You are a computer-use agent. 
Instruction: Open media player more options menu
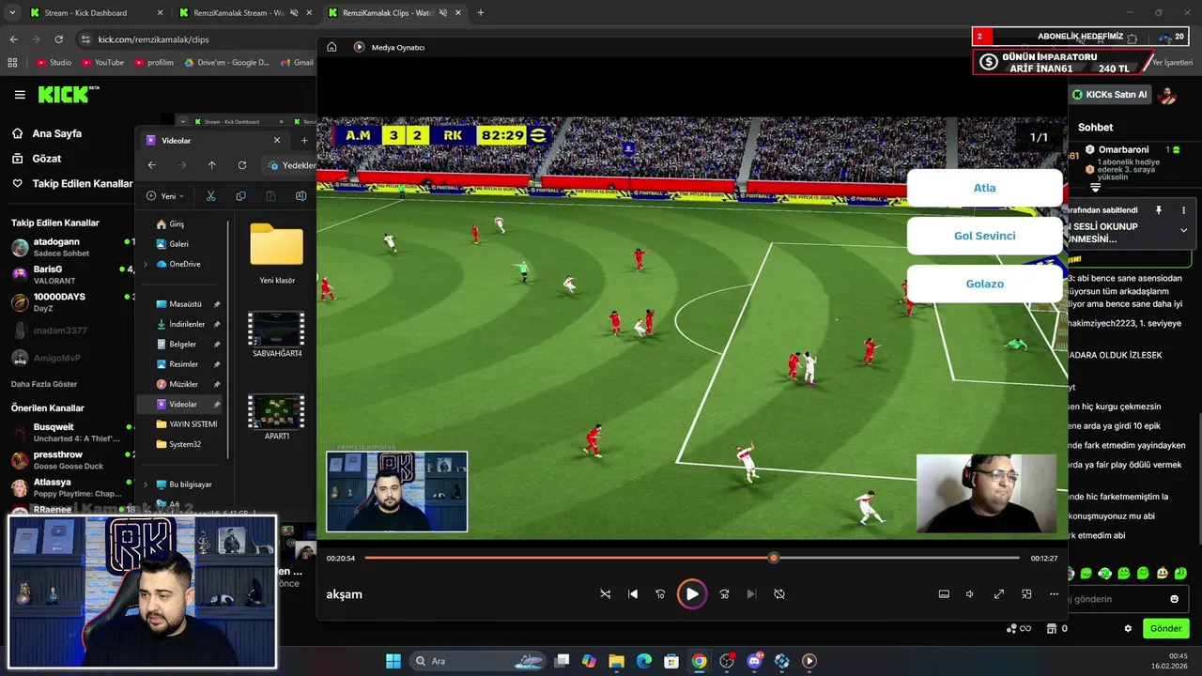click(x=1054, y=594)
